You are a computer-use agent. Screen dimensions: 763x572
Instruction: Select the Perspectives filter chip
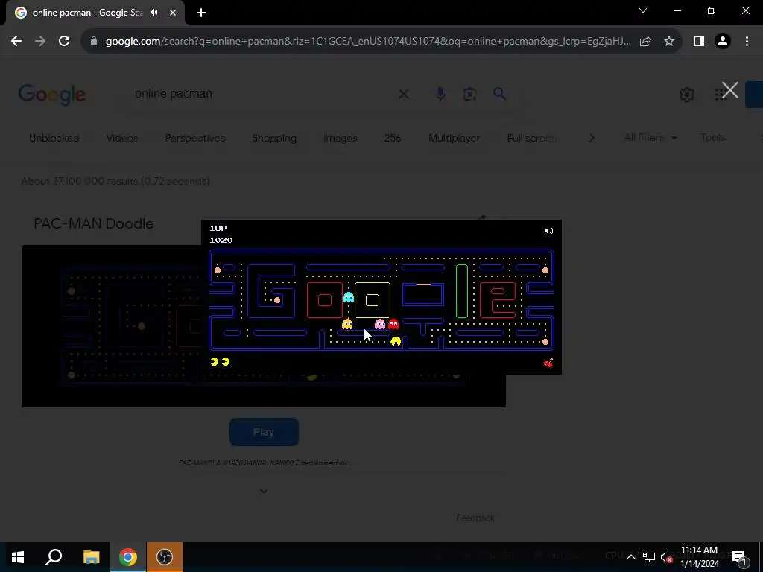(195, 138)
